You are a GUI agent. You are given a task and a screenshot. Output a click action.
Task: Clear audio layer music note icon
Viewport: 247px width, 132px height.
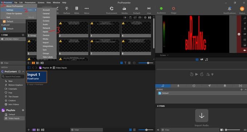[244, 18]
